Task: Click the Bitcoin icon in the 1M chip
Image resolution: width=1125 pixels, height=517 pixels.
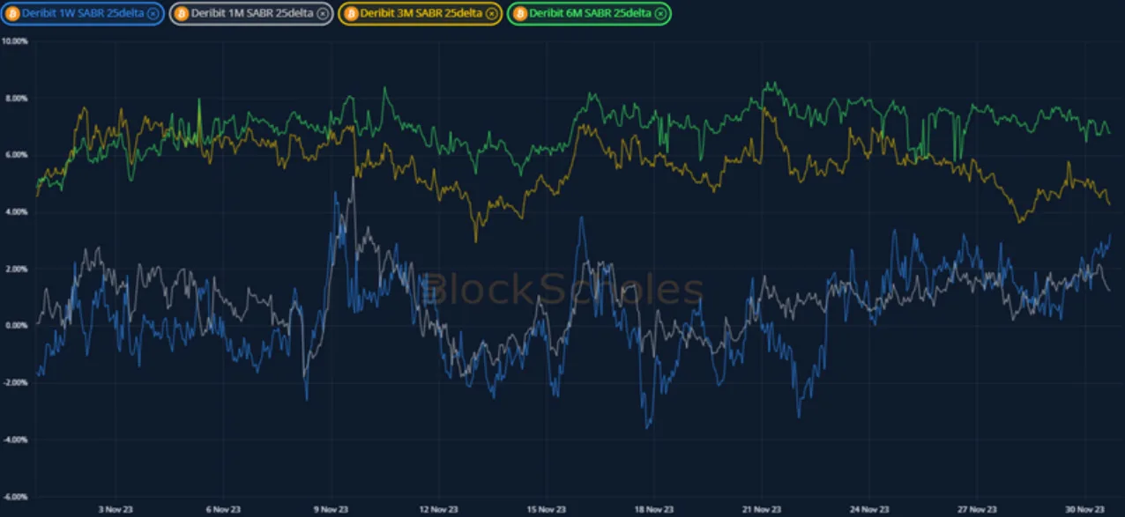Action: pyautogui.click(x=182, y=13)
